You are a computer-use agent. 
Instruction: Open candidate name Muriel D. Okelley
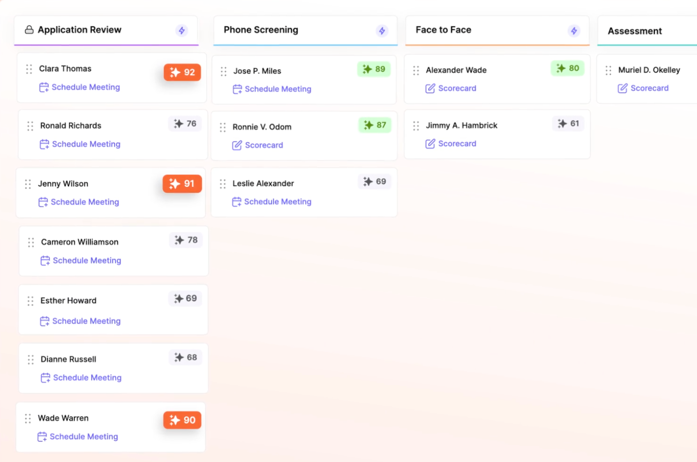(649, 70)
